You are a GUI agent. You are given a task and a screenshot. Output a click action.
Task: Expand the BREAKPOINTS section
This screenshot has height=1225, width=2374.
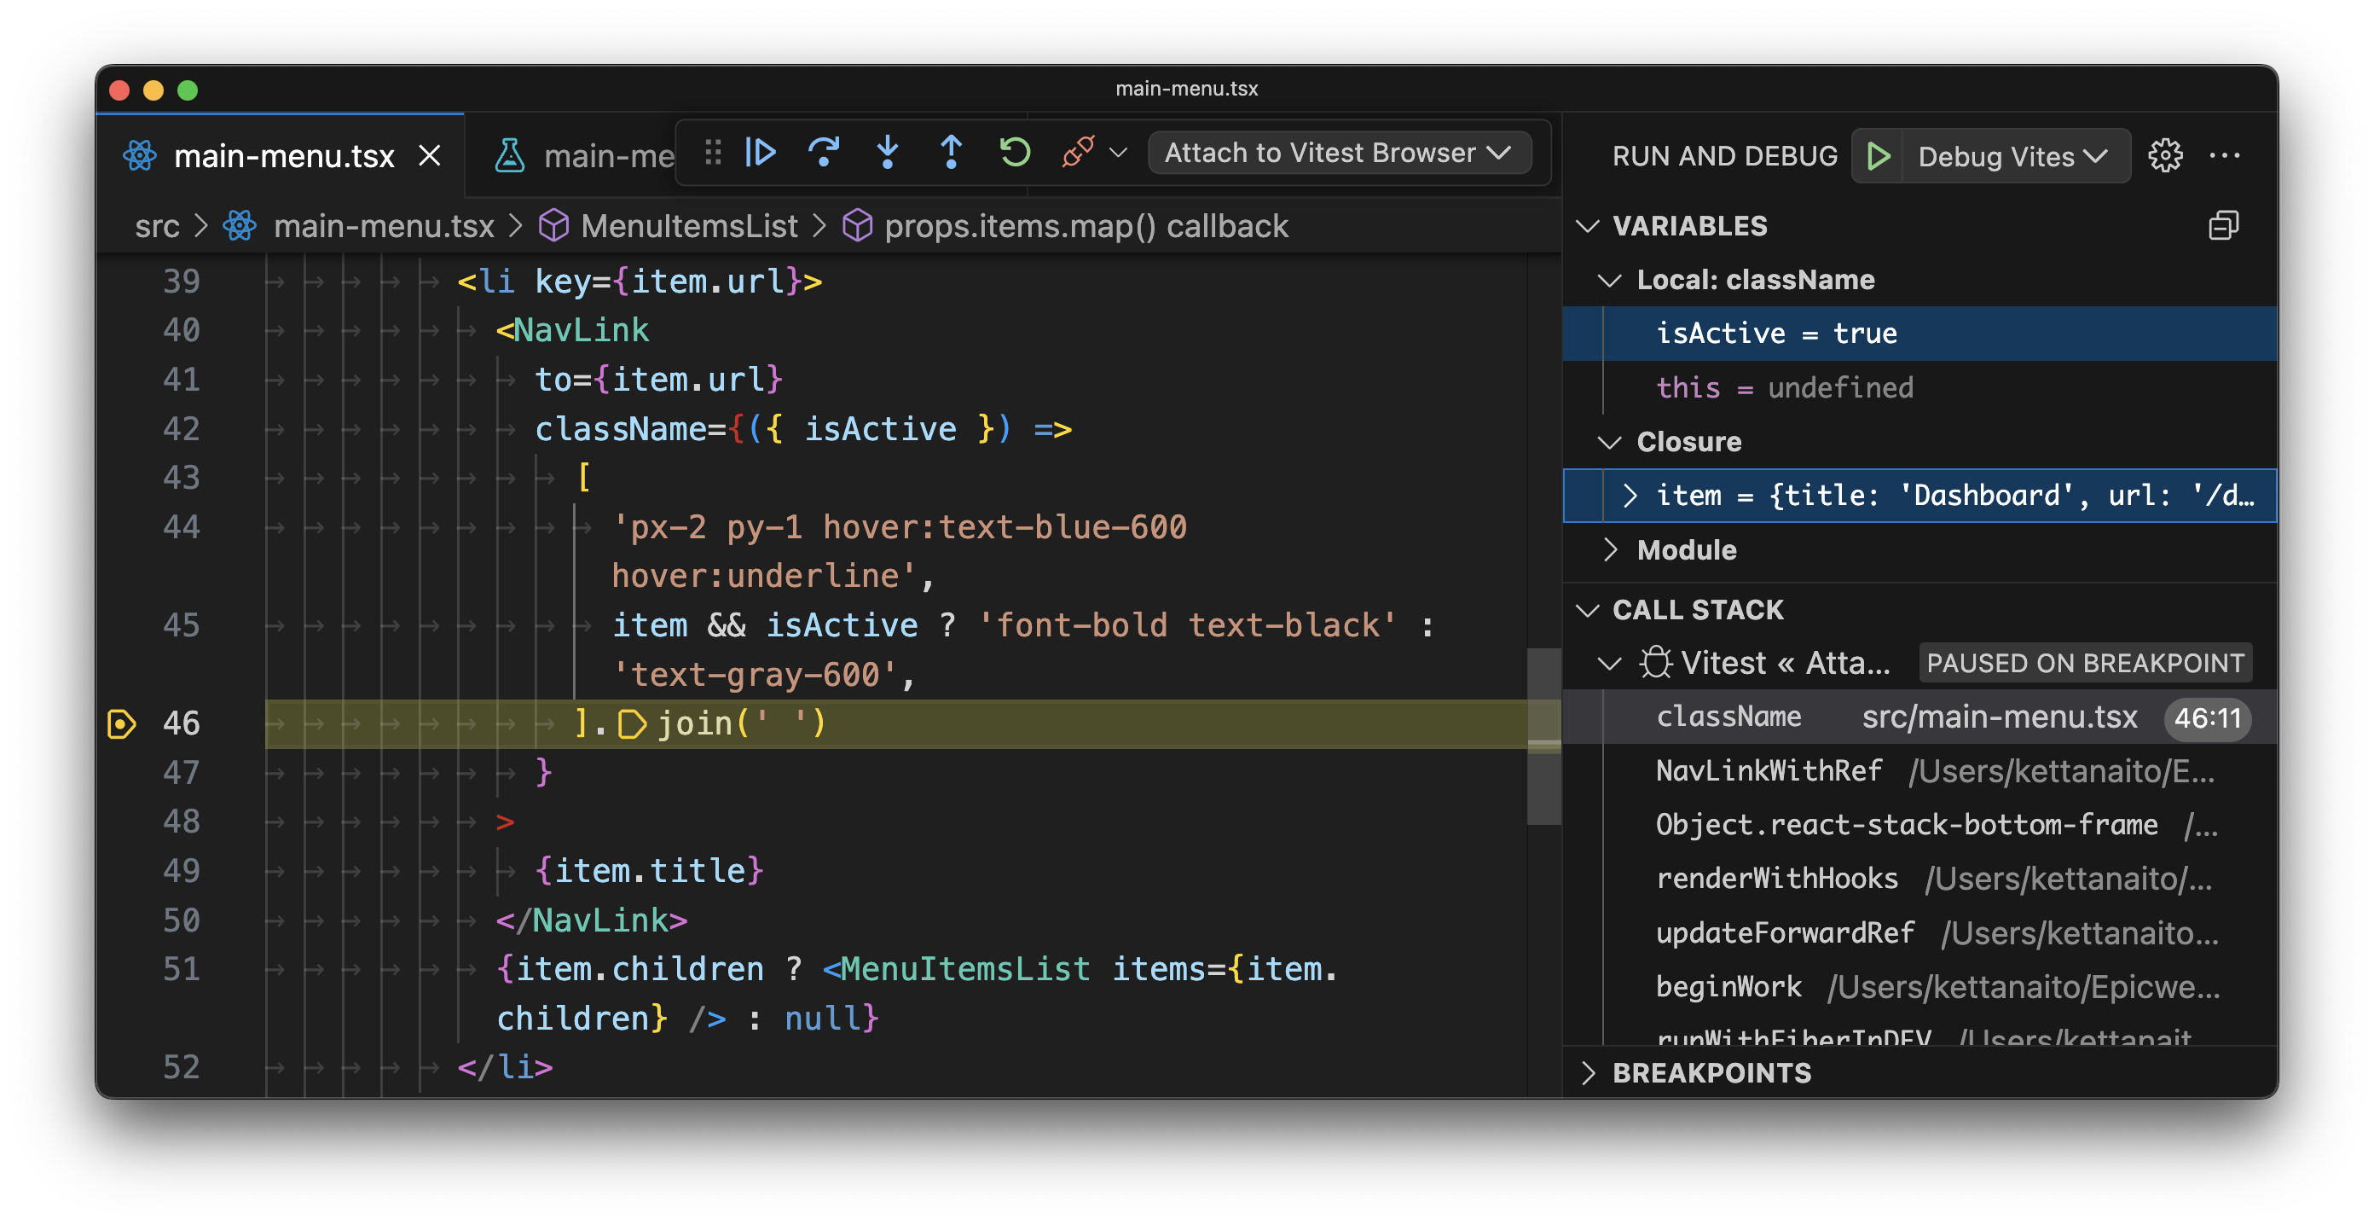pos(1588,1073)
